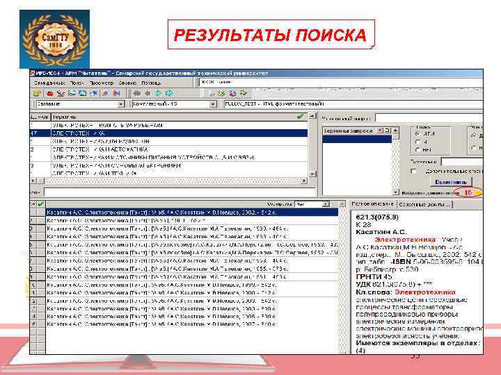Open the Просмотр menu
The width and height of the screenshot is (501, 375).
click(x=102, y=83)
